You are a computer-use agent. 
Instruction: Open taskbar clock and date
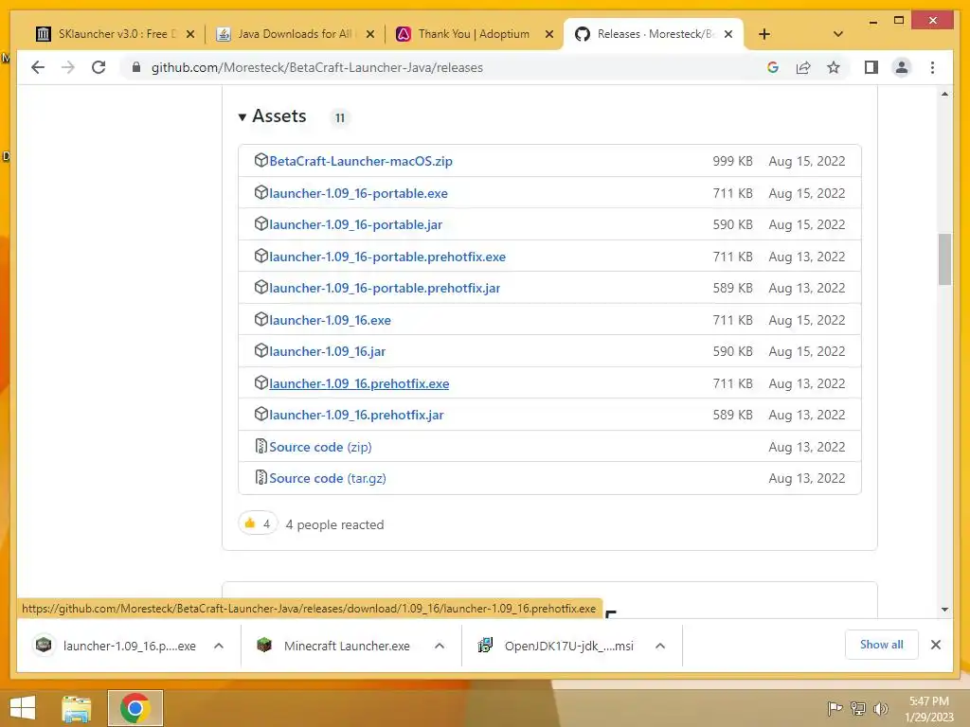(928, 709)
